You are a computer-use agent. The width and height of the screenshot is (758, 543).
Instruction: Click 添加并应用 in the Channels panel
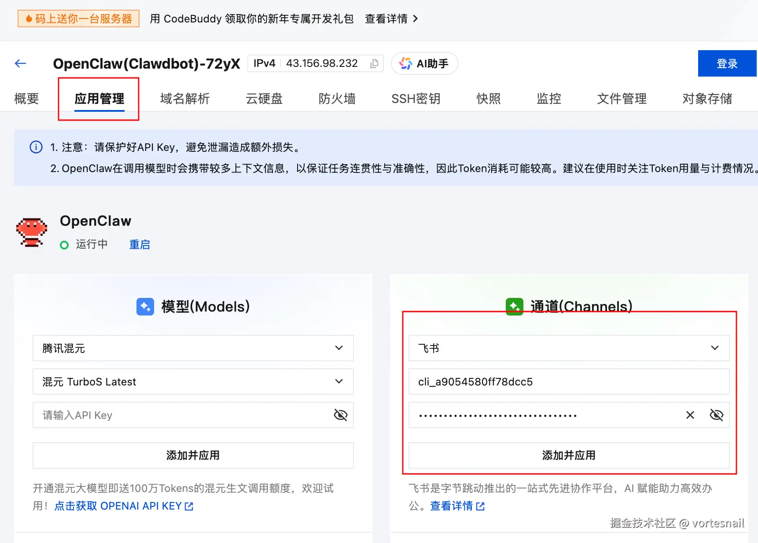pyautogui.click(x=568, y=455)
